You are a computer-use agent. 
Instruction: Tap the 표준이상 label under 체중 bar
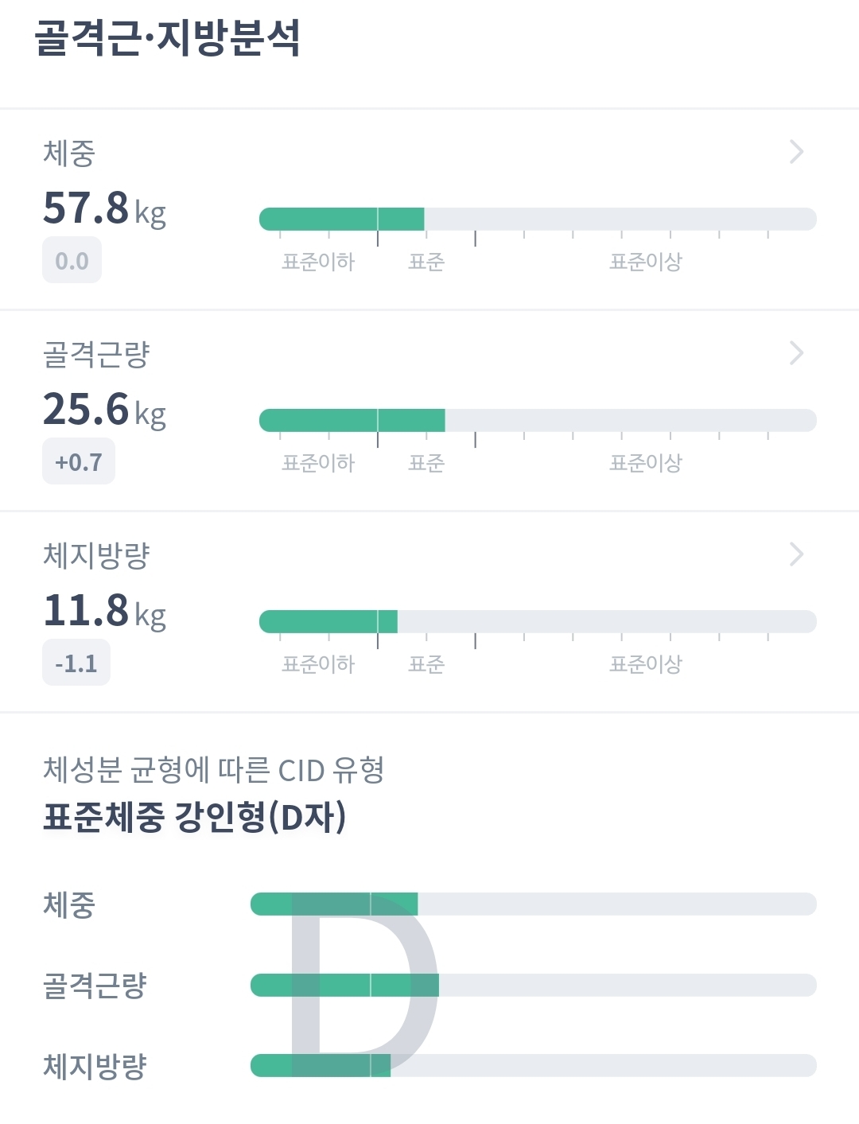[645, 261]
